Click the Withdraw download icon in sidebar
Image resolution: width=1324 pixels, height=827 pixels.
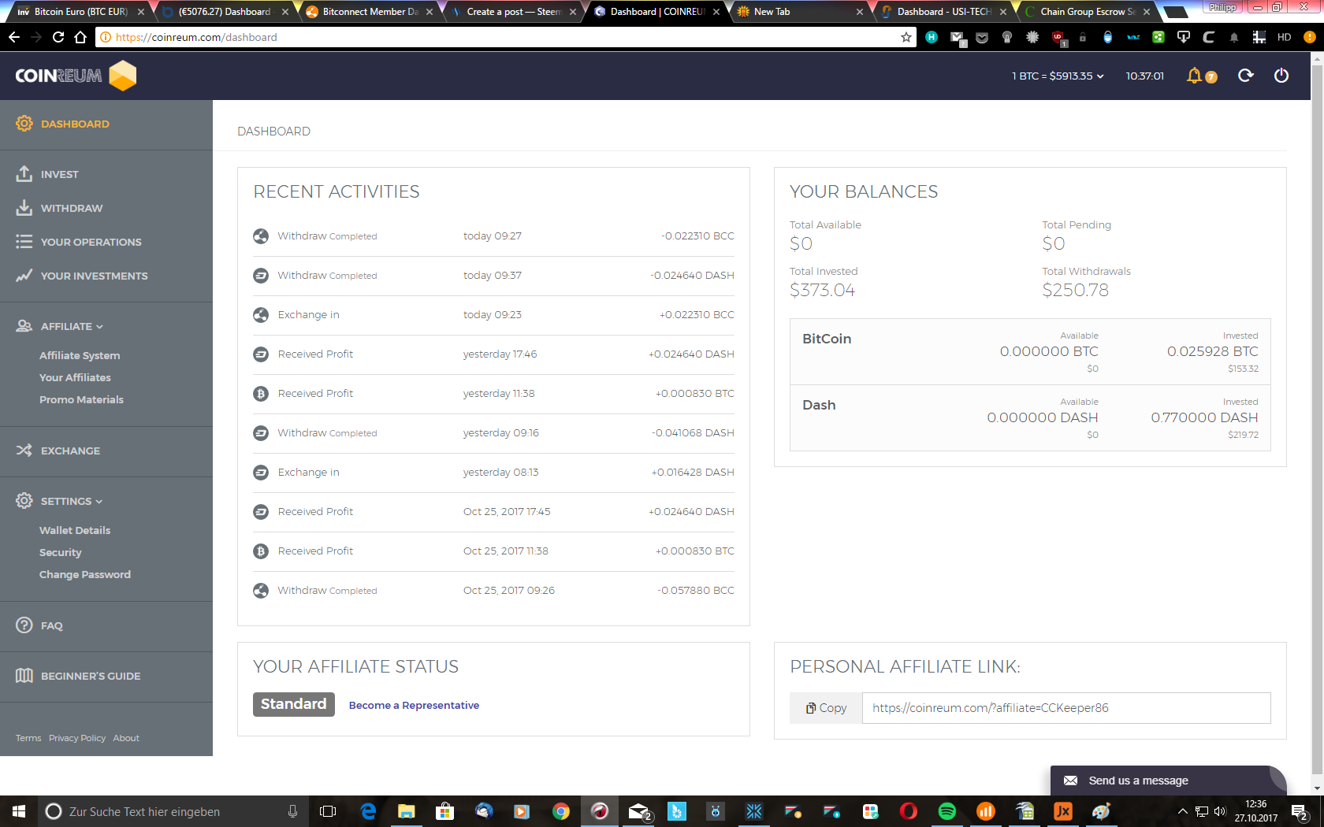24,208
